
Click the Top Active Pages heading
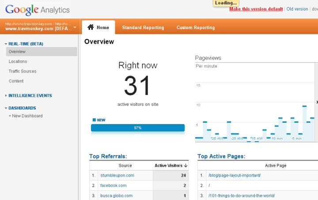pos(221,156)
